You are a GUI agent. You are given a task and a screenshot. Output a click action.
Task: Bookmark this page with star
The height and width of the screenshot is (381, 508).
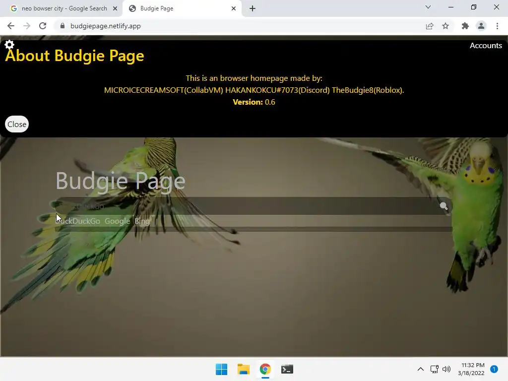point(445,26)
